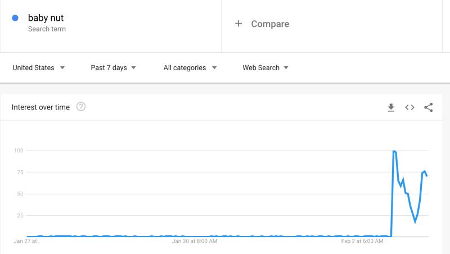Open the embed code icon
The image size is (450, 254).
coord(409,107)
